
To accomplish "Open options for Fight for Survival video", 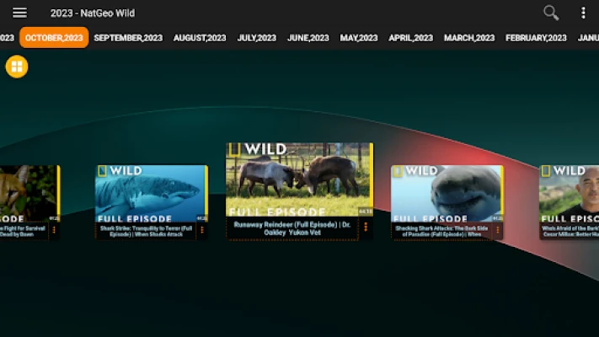I will coord(54,230).
